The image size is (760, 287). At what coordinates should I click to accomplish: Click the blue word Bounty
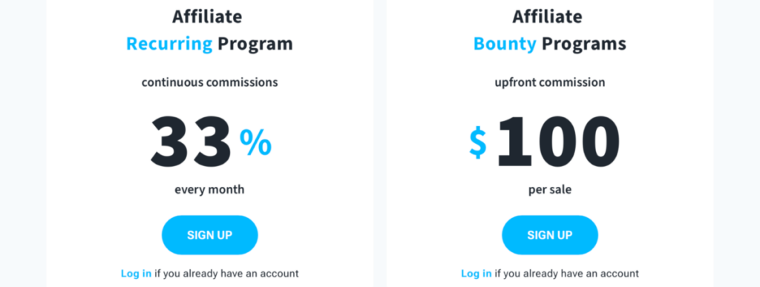[x=505, y=44]
